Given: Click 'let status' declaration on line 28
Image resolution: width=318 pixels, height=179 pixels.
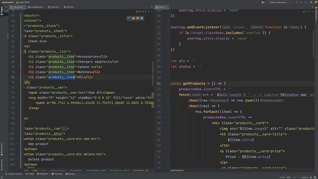Looking at the screenshot, I should click(x=185, y=67).
